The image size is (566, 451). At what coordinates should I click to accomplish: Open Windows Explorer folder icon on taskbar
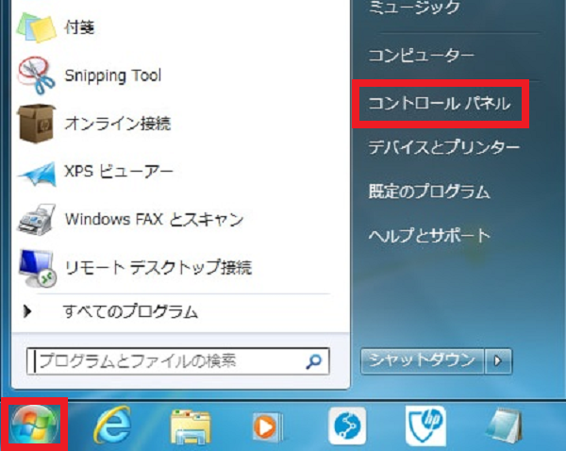[x=191, y=426]
